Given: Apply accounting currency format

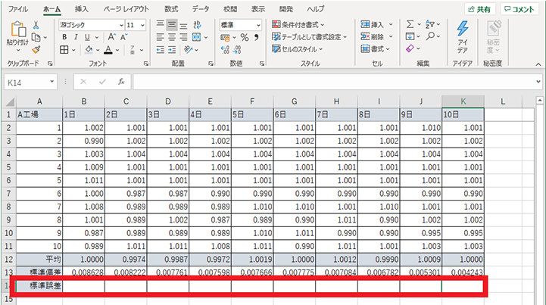Looking at the screenshot, I should point(225,37).
